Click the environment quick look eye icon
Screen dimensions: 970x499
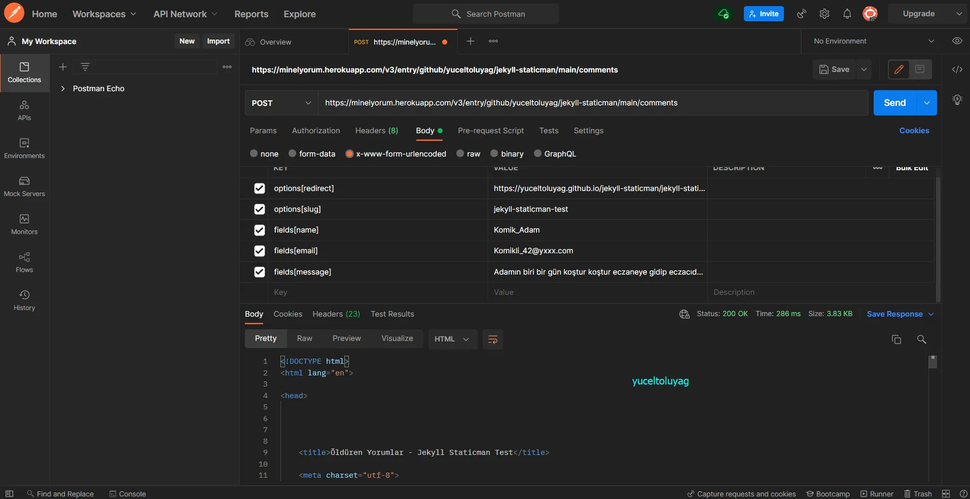[x=957, y=41]
